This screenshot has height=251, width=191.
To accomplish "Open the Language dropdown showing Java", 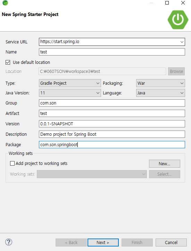I will click(x=160, y=93).
